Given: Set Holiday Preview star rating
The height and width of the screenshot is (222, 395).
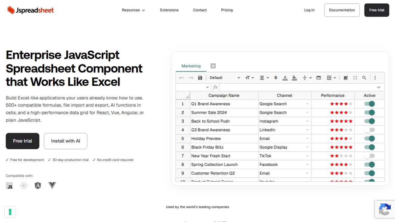Looking at the screenshot, I should (341, 139).
